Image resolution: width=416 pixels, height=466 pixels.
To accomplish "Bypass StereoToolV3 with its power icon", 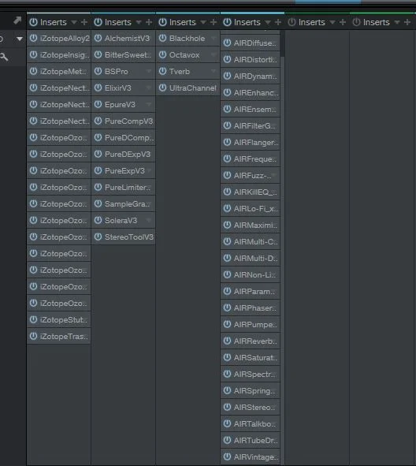I will (x=98, y=237).
